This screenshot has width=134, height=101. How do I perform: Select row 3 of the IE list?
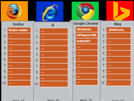(x=54, y=43)
